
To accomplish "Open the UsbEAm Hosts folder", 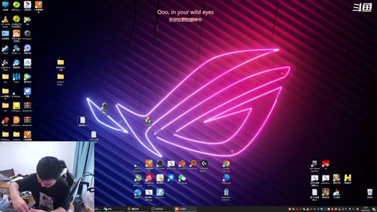I will click(x=60, y=79).
